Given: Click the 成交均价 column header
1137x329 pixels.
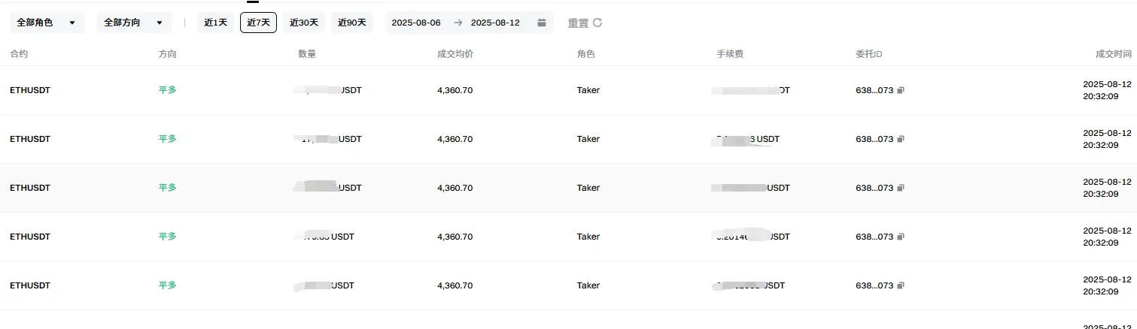Looking at the screenshot, I should [x=455, y=54].
